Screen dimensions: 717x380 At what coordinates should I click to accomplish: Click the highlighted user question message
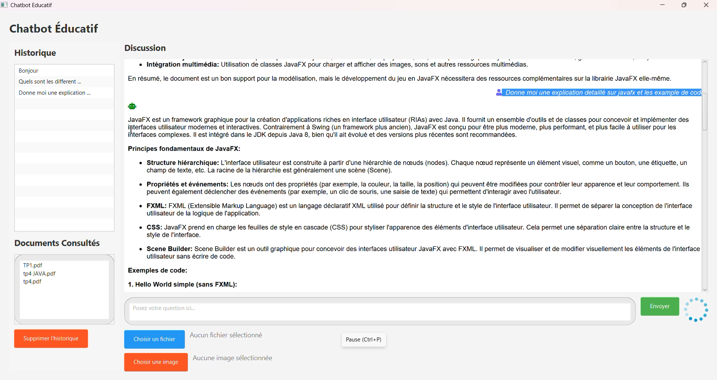click(602, 92)
